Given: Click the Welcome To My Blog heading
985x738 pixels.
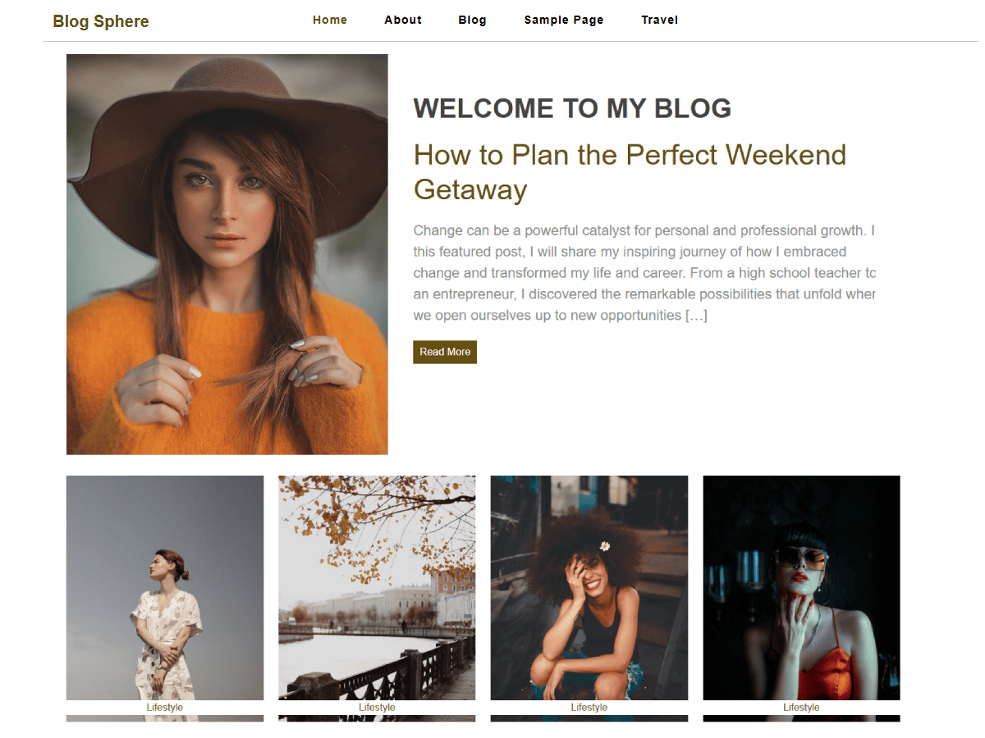Looking at the screenshot, I should (x=572, y=108).
